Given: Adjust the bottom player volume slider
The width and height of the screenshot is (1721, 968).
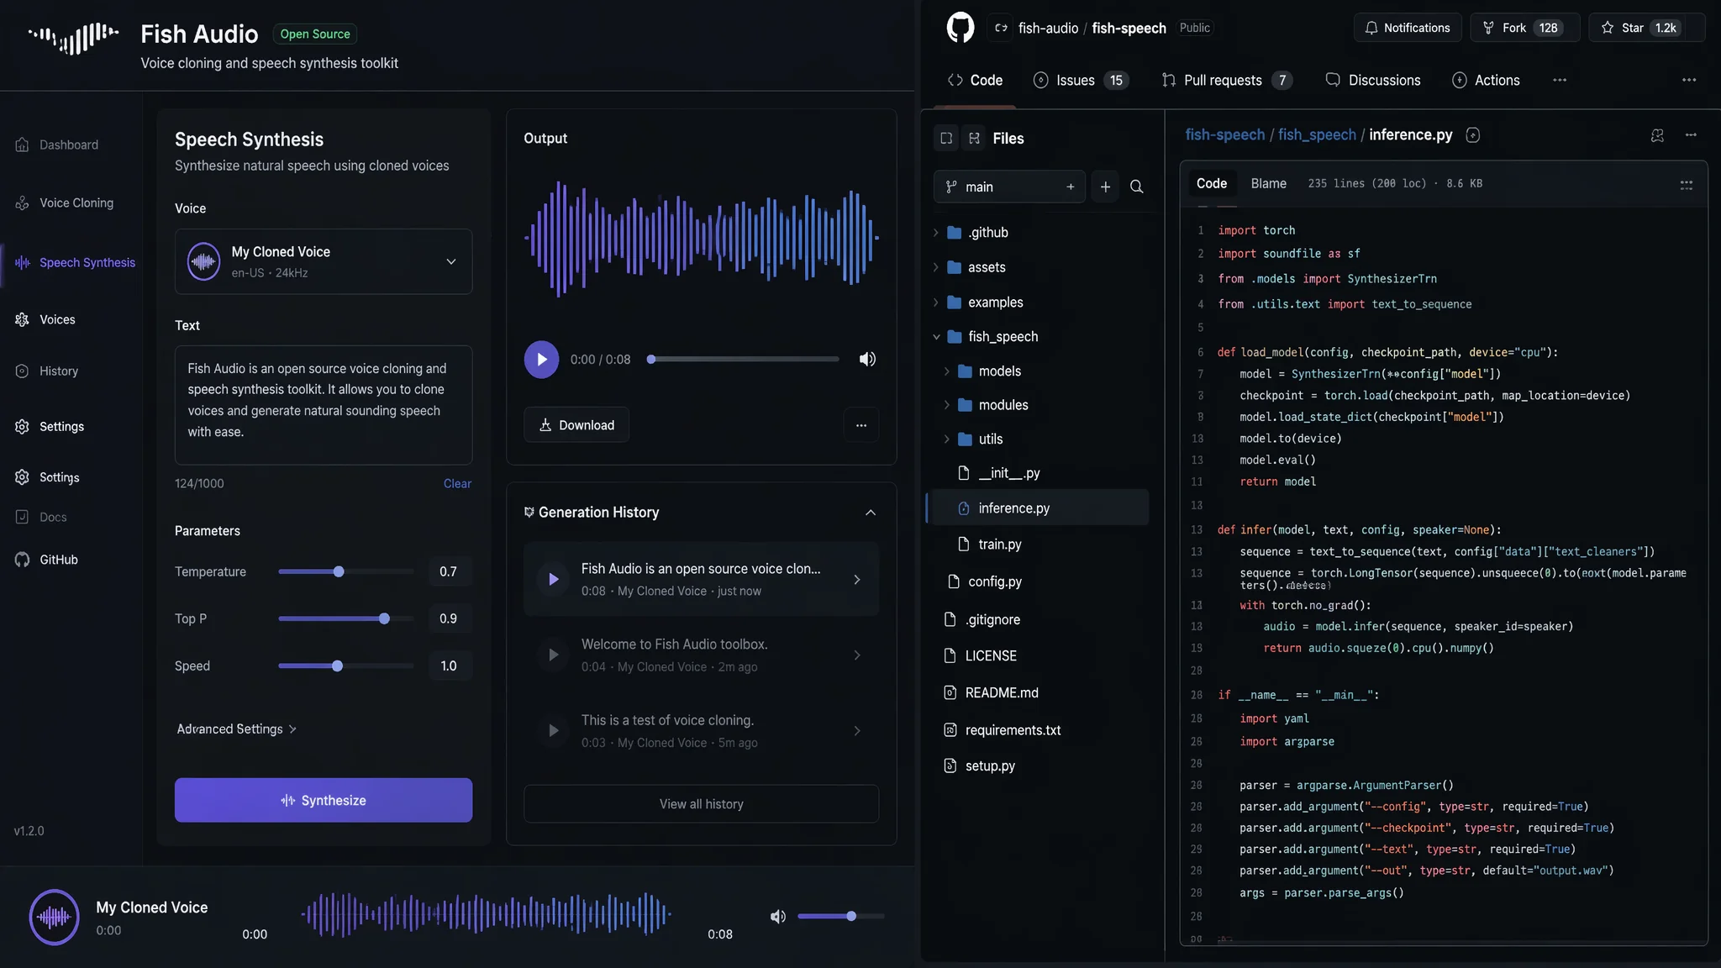Looking at the screenshot, I should 841,916.
